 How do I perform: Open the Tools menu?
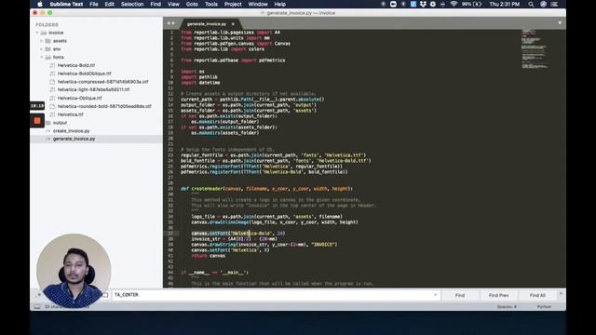211,4
